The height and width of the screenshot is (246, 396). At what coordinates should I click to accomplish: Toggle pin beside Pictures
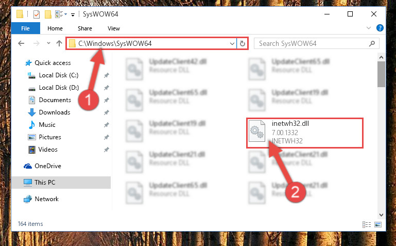(107, 137)
